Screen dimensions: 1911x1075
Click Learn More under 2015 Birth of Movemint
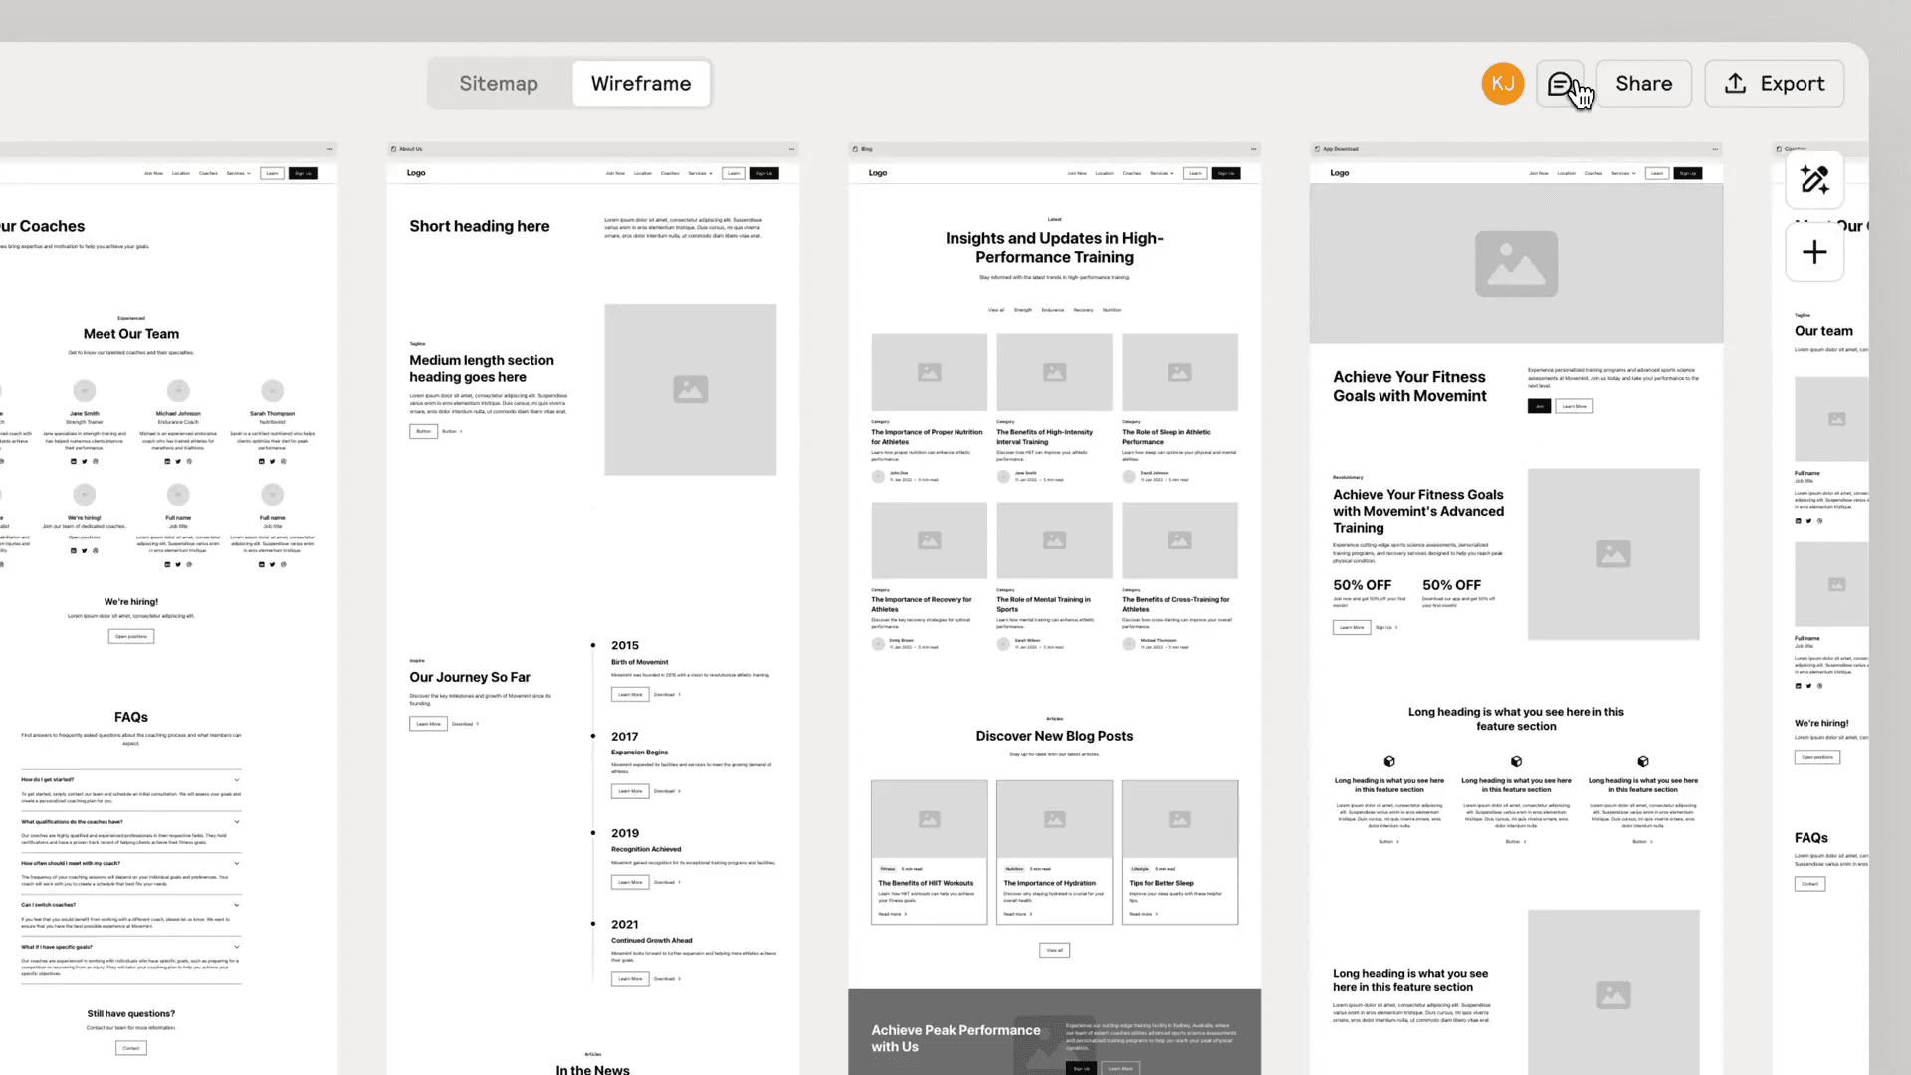pyautogui.click(x=630, y=694)
